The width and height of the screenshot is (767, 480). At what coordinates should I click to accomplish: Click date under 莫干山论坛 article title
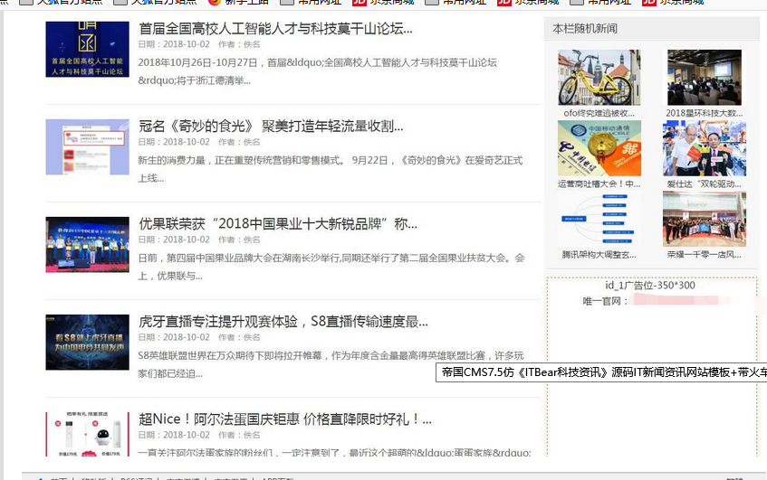[x=174, y=44]
